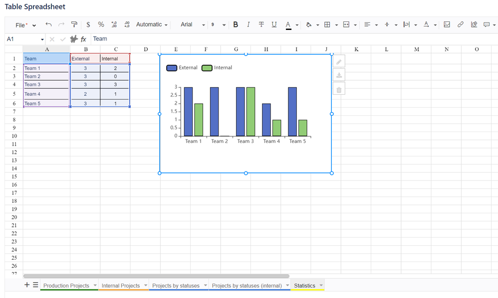Open the File menu
Image resolution: width=498 pixels, height=298 pixels.
[x=25, y=25]
